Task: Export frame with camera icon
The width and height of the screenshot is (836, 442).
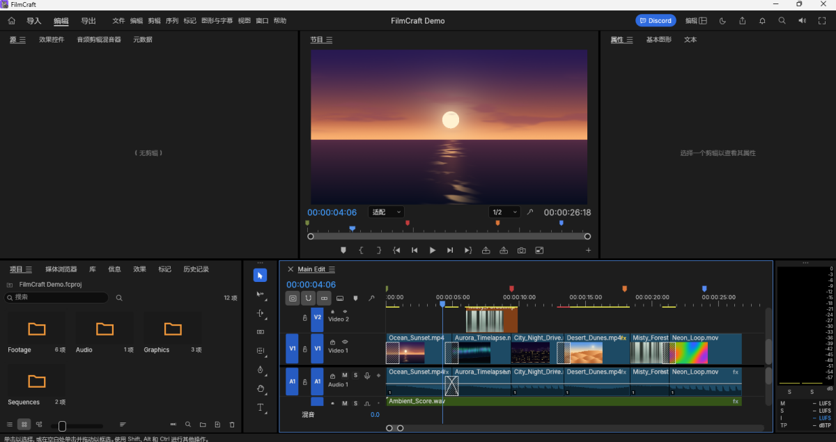Action: click(x=521, y=251)
